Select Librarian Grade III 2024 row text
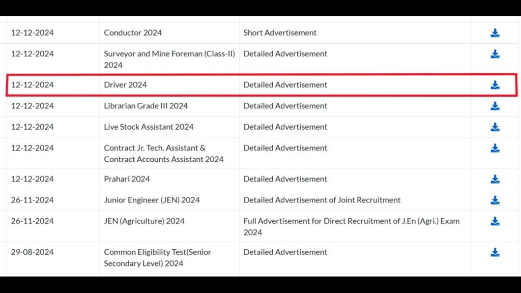 pyautogui.click(x=146, y=106)
